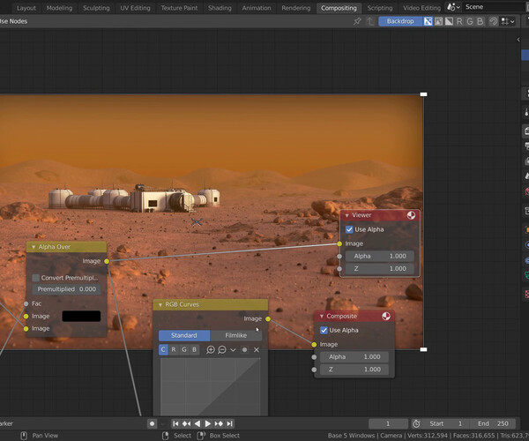Zoom out of the curve view
The height and width of the screenshot is (441, 529).
coord(222,350)
